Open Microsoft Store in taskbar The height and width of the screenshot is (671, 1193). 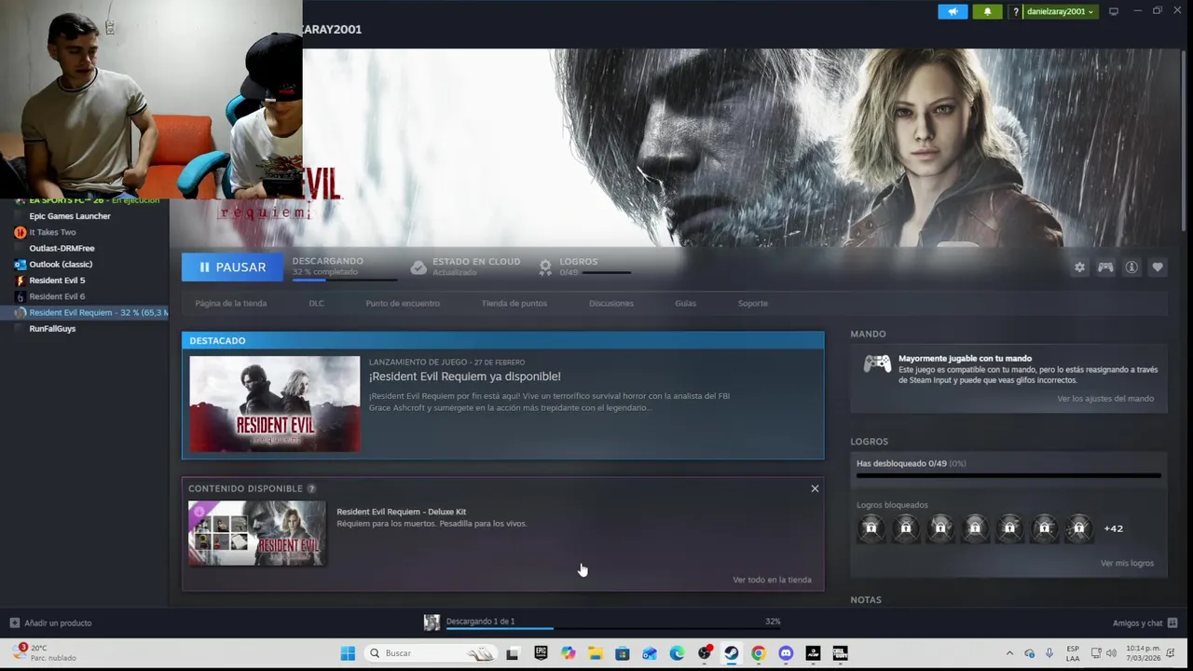point(622,653)
